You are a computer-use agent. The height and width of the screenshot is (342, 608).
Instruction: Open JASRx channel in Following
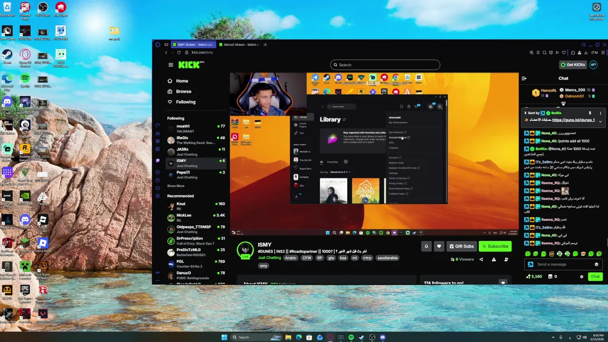coord(196,152)
